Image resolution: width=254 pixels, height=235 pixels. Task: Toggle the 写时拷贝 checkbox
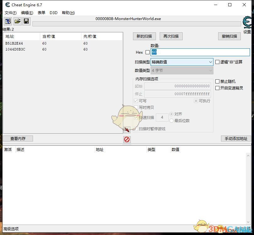[x=136, y=108]
